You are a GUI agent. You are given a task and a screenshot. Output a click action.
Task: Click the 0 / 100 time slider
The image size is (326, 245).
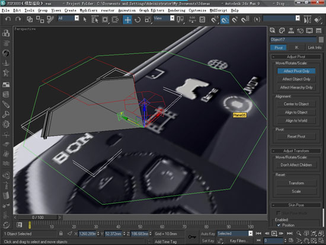click(x=37, y=217)
